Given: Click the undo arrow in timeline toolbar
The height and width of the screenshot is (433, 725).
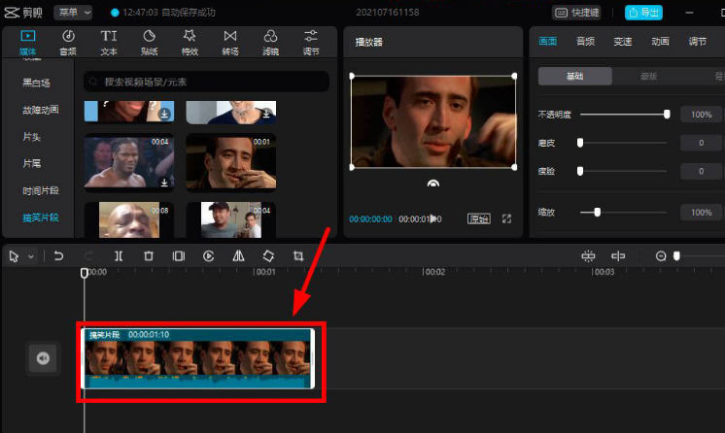Looking at the screenshot, I should 58,256.
